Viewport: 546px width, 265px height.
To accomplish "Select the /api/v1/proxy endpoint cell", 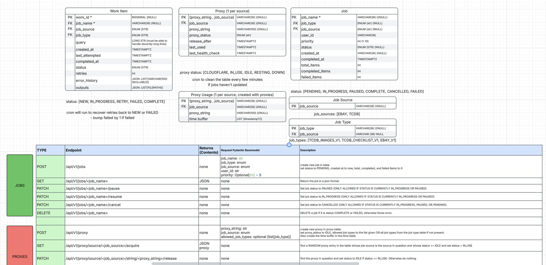I will click(x=132, y=233).
